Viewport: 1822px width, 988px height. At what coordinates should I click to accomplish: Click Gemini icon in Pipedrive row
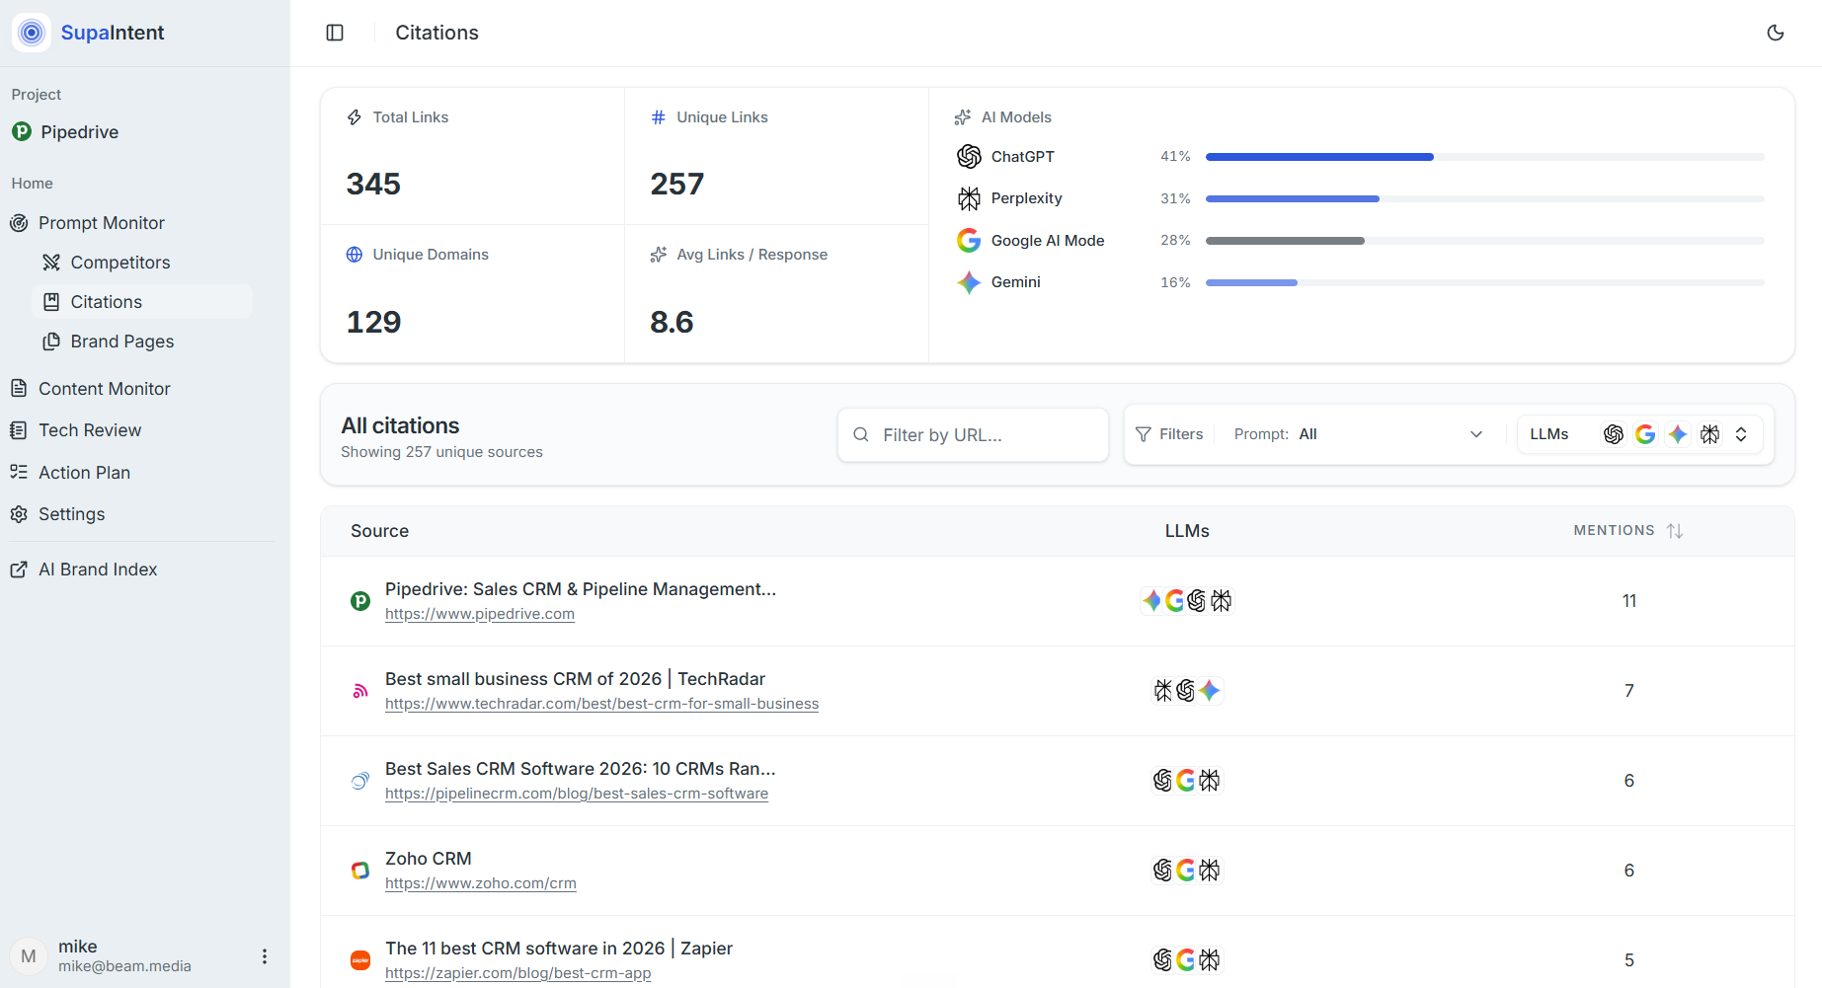click(x=1151, y=601)
